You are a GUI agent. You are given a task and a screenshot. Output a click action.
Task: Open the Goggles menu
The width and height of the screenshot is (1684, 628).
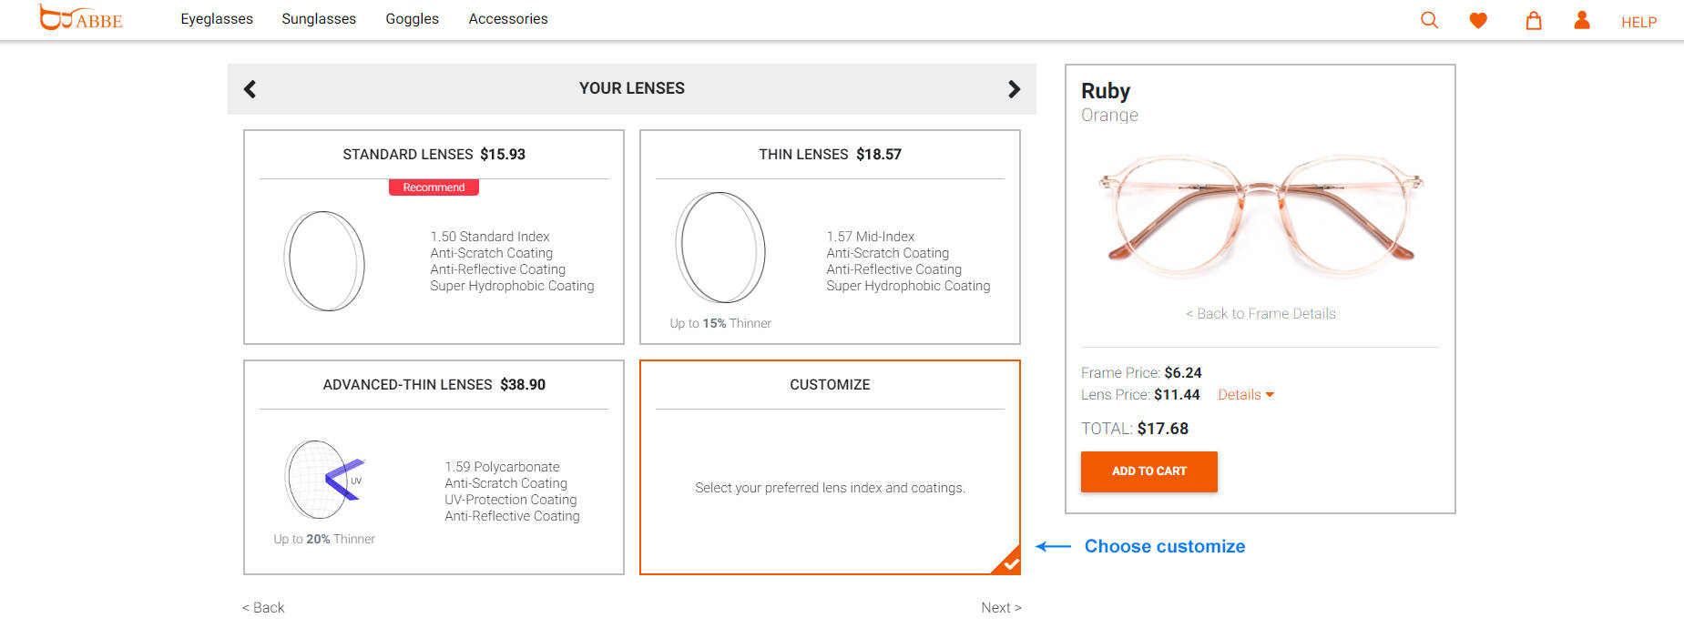coord(412,19)
